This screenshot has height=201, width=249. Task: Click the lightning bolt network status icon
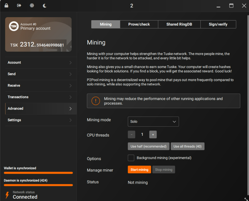pyautogui.click(x=7, y=195)
